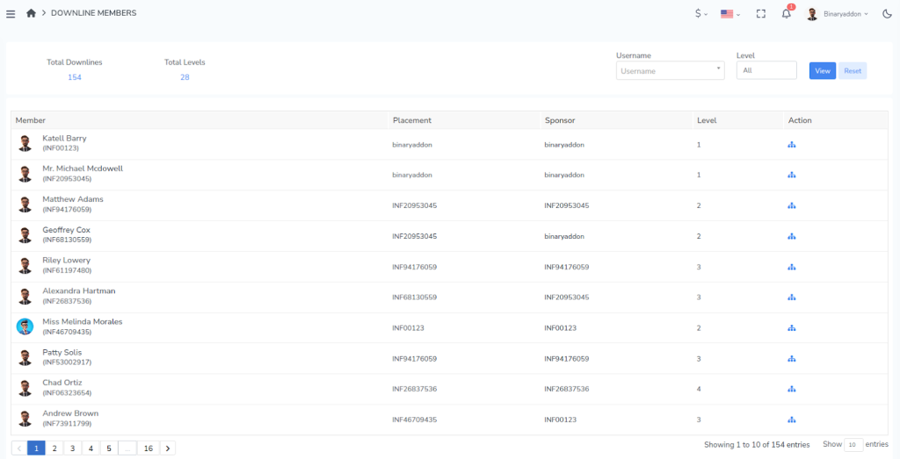This screenshot has width=900, height=459.
Task: Click the Show entries count box
Action: coord(853,445)
